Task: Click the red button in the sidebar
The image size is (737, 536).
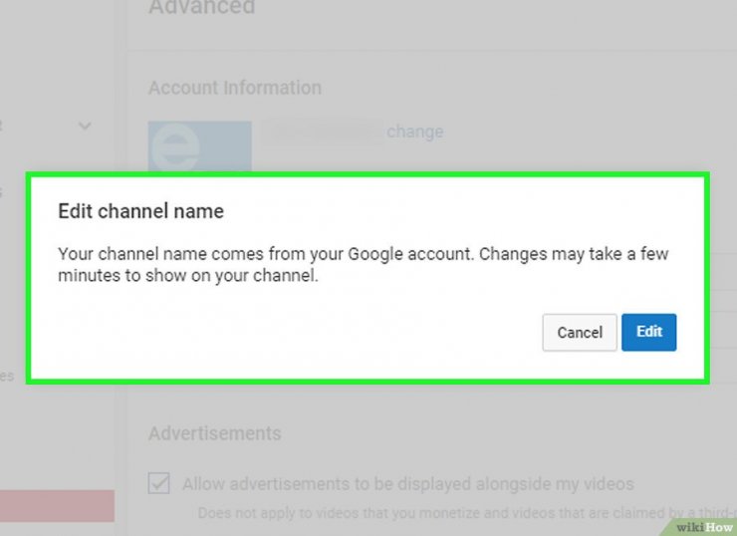Action: pos(57,506)
